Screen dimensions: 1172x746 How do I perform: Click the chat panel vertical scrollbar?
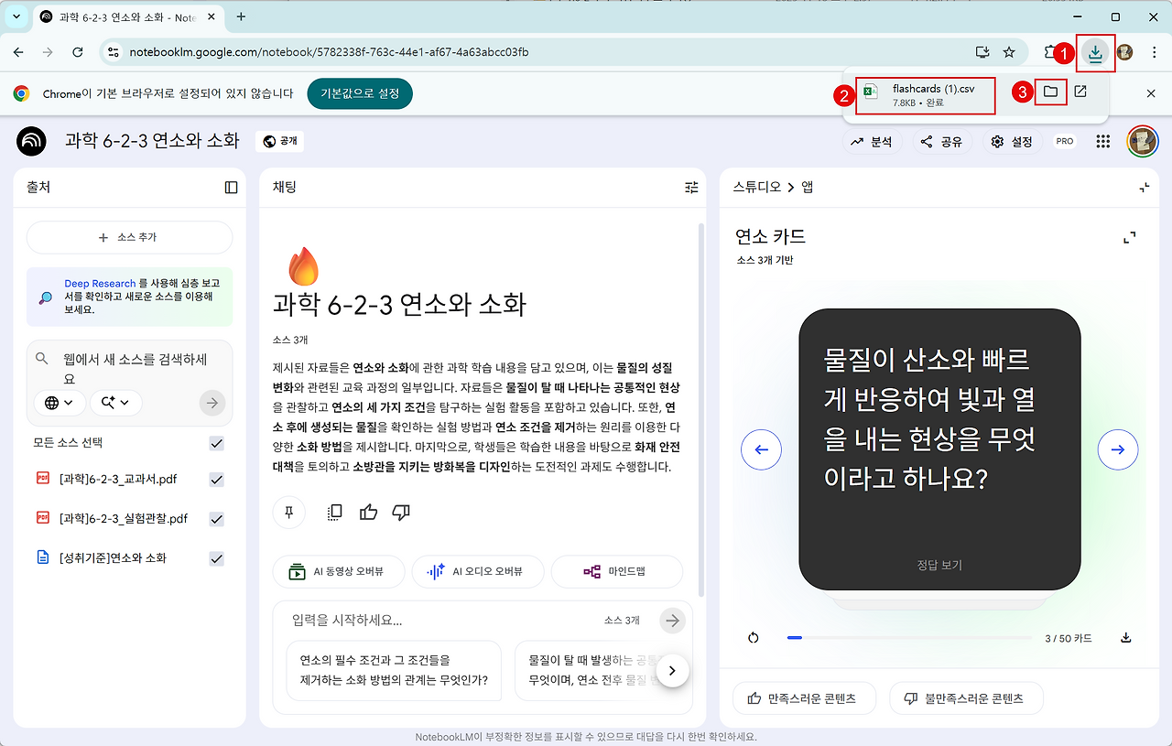[701, 409]
